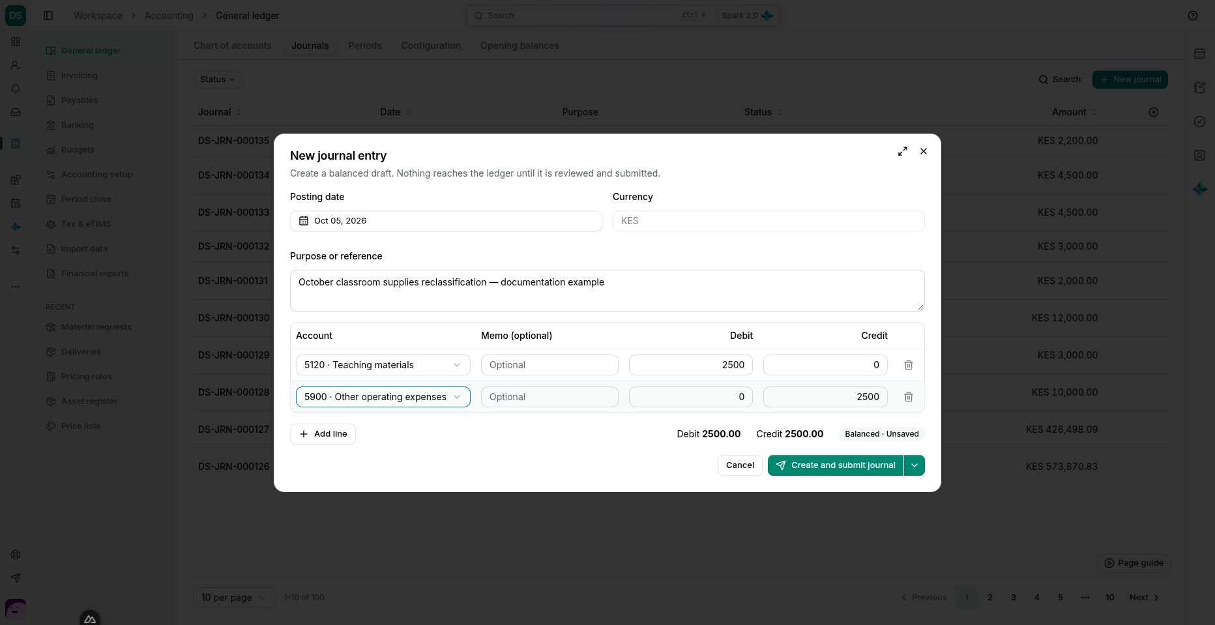The height and width of the screenshot is (625, 1215).
Task: Open Banking in the sidebar
Action: (x=77, y=125)
